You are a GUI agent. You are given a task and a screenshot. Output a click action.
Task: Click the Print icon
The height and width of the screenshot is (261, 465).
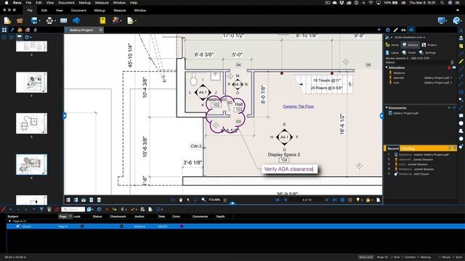(49, 20)
